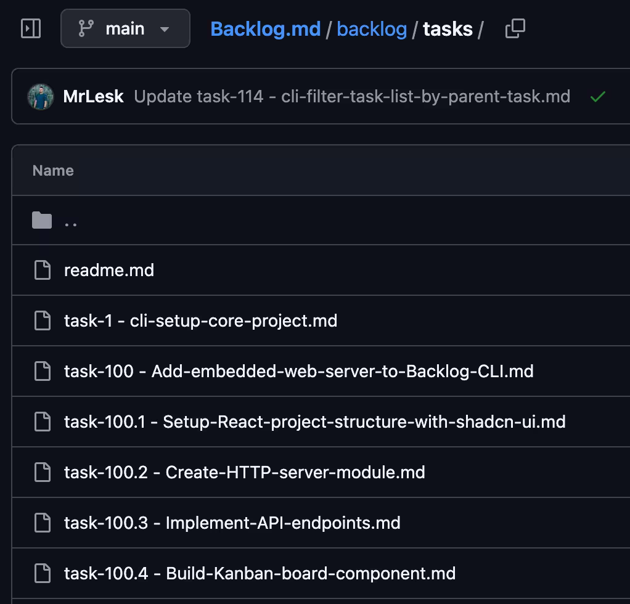Open task-1 - cli-setup-core-project.md

click(200, 321)
